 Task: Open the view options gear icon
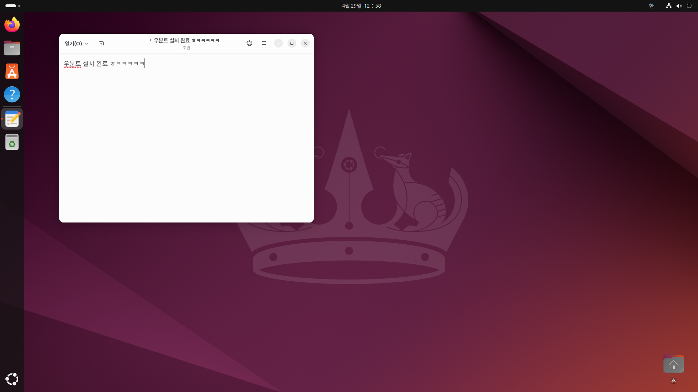pos(249,43)
